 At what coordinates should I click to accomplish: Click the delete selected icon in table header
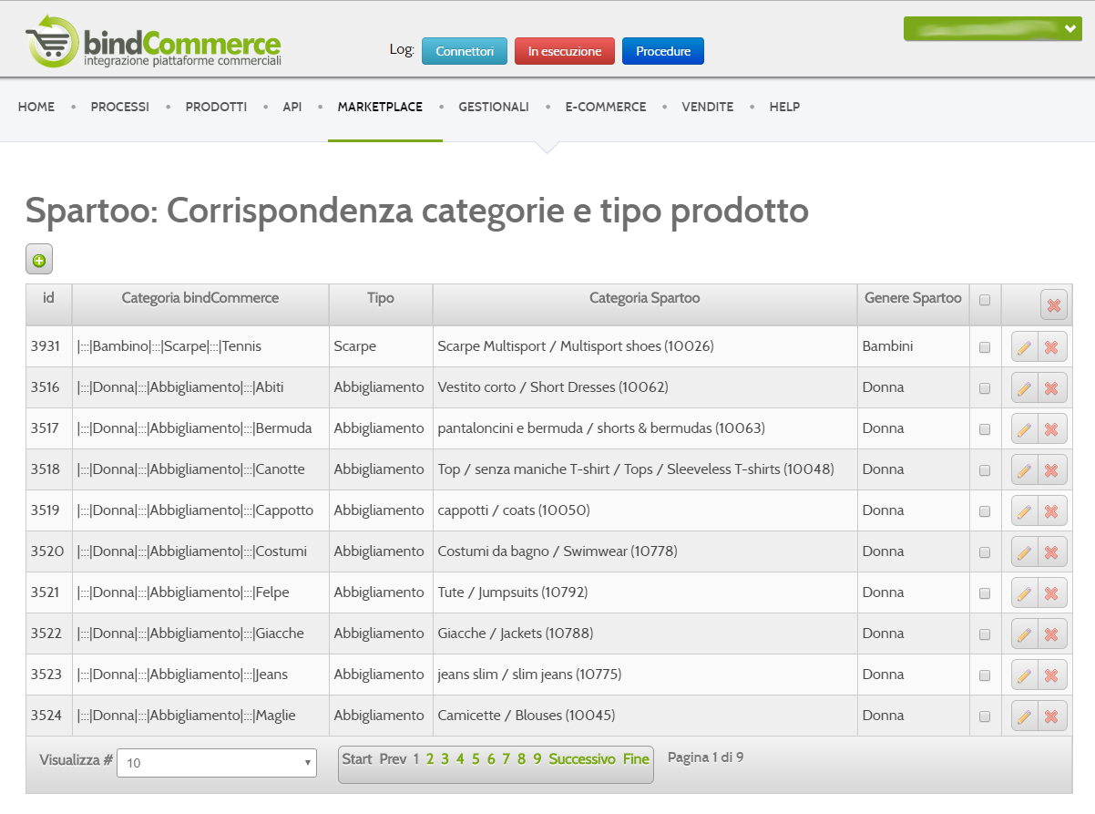tap(1054, 305)
